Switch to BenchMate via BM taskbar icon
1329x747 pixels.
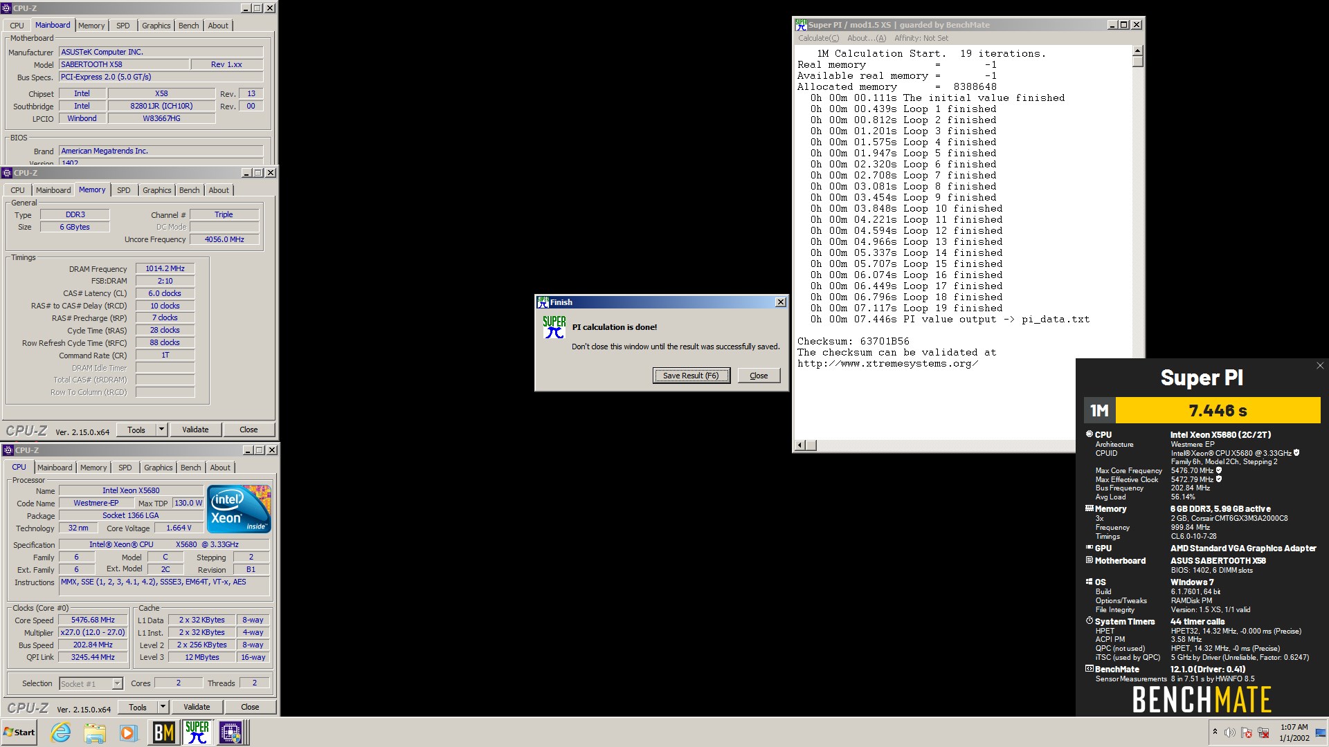(x=163, y=732)
